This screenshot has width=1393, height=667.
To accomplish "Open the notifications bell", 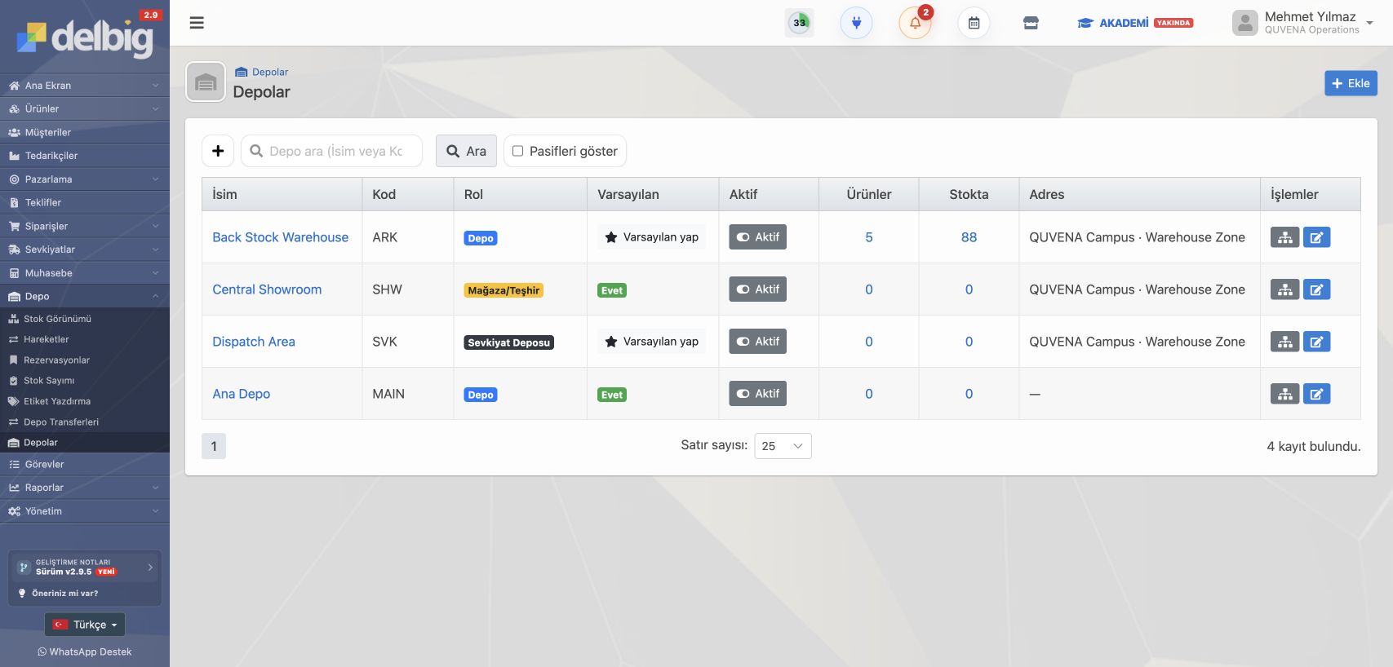I will click(915, 23).
